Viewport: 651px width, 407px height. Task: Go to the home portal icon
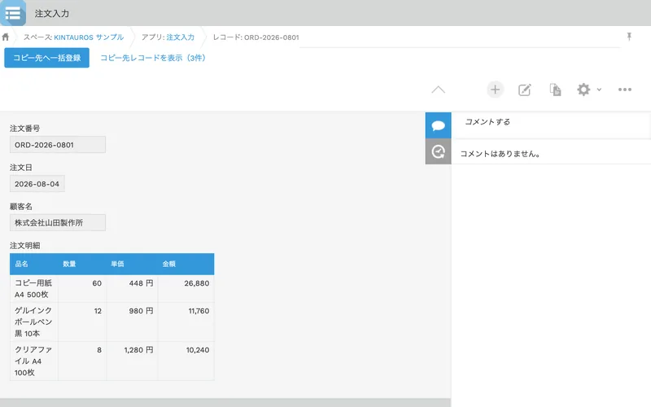coord(6,37)
